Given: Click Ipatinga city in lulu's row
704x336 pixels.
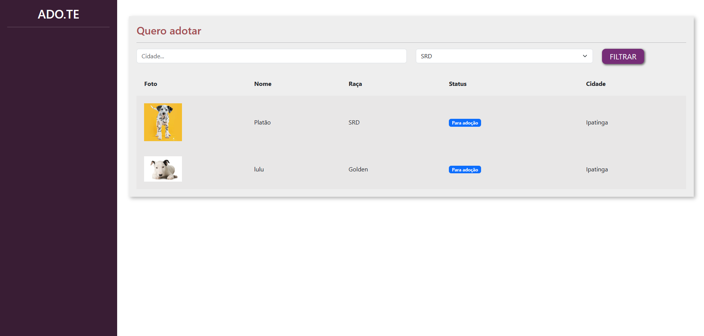Looking at the screenshot, I should [597, 169].
